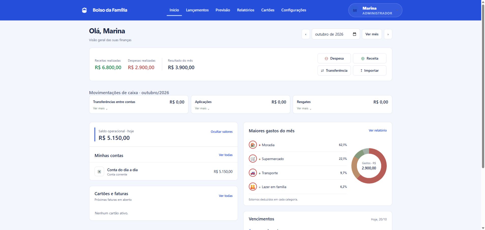Click the Transporte car category icon

click(253, 173)
